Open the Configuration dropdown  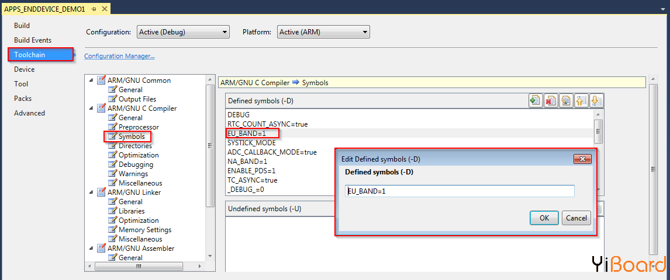[x=183, y=32]
